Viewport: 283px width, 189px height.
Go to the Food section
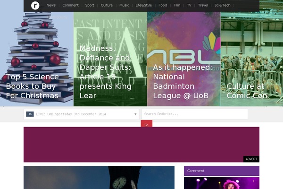(163, 5)
